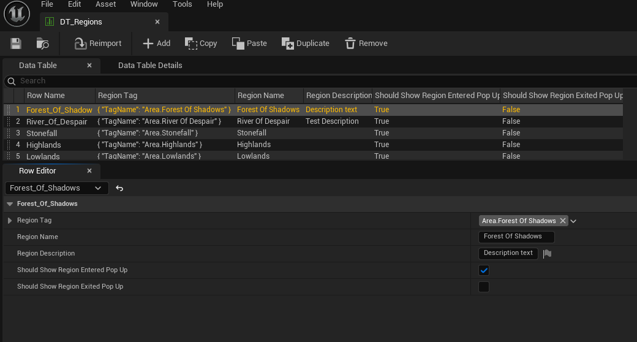Open the Asset menu
This screenshot has width=637, height=342.
(x=105, y=4)
